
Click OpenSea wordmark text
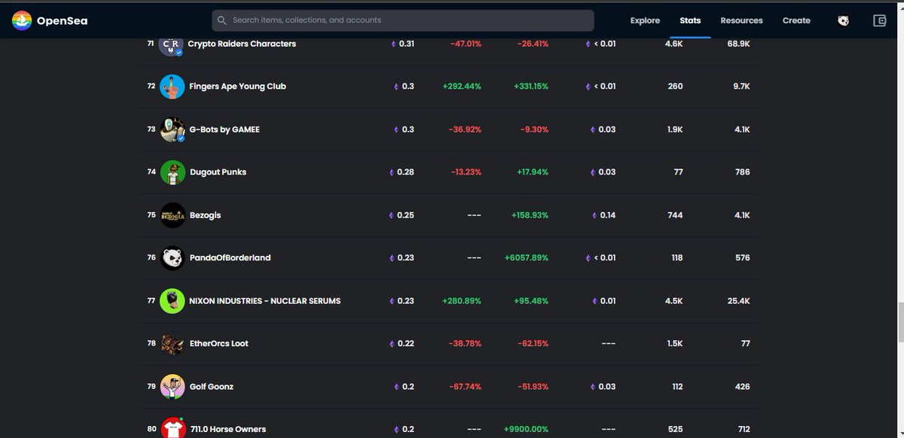62,21
